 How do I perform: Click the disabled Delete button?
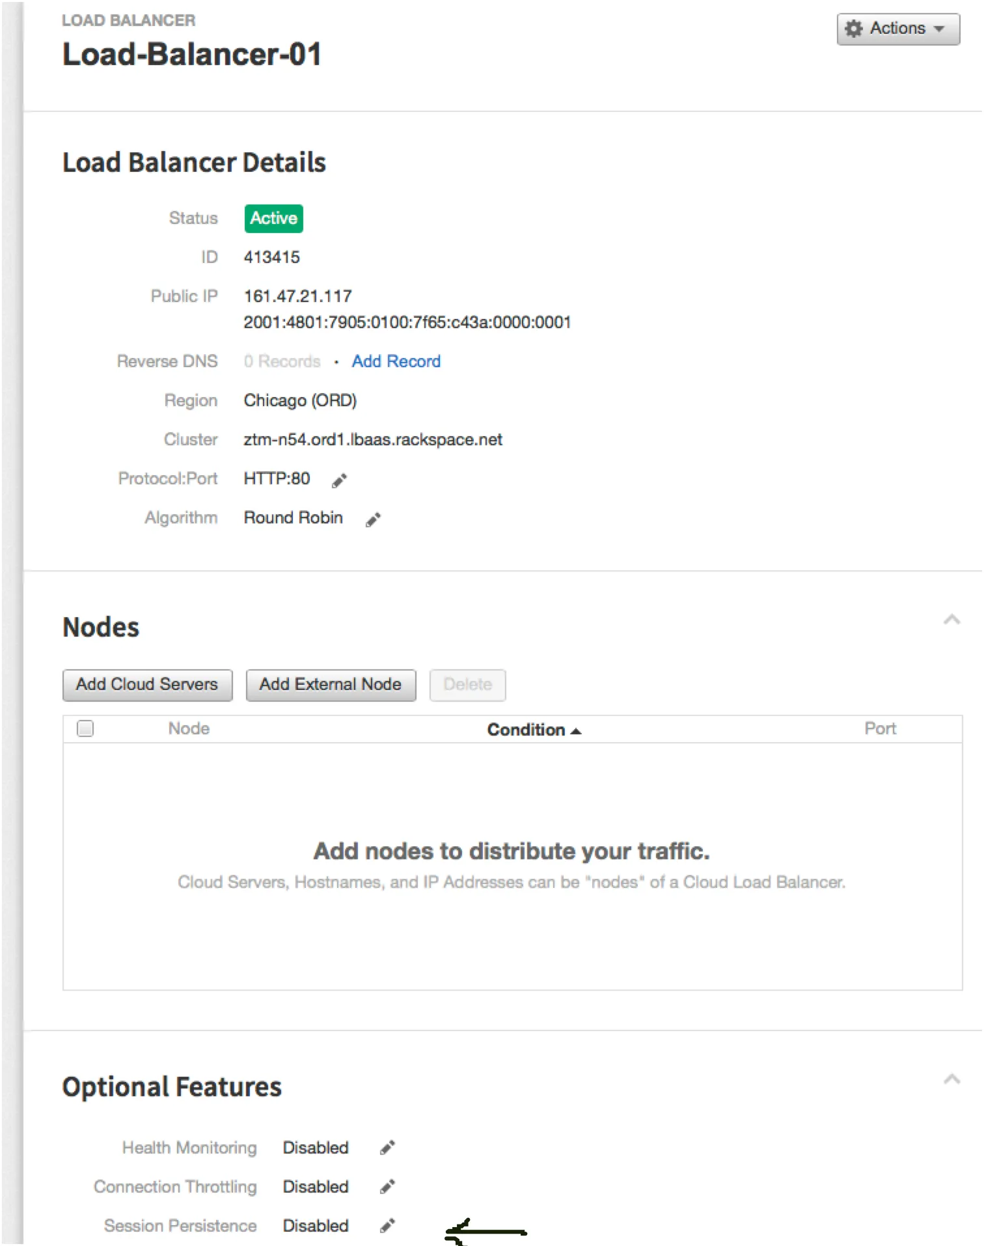(x=467, y=685)
